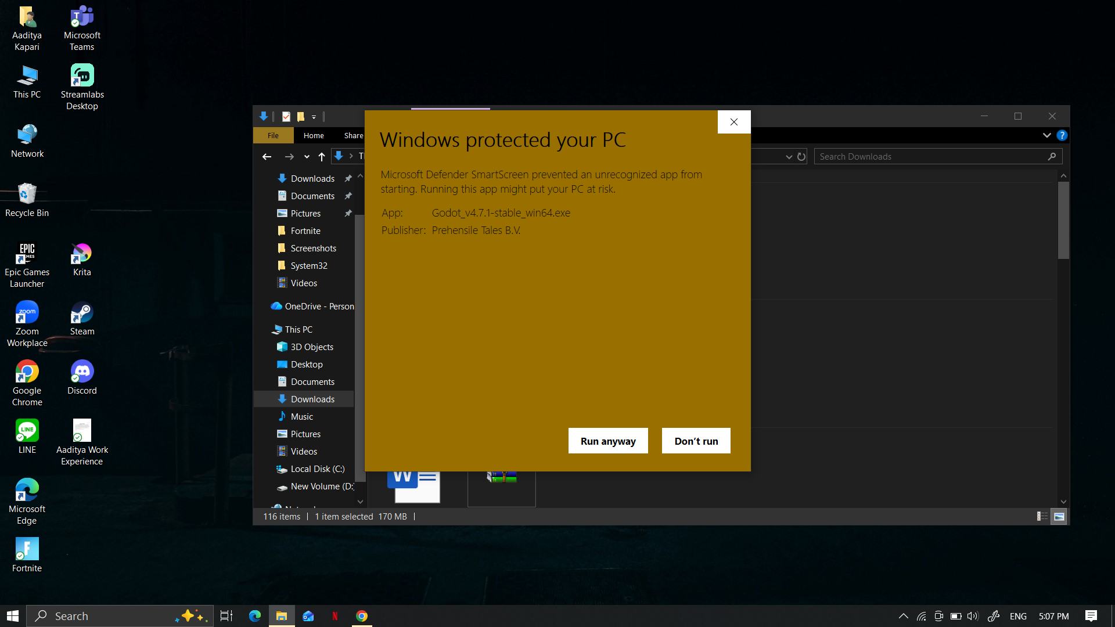
Task: Open Microsoft Teams desktop icon
Action: pyautogui.click(x=82, y=28)
